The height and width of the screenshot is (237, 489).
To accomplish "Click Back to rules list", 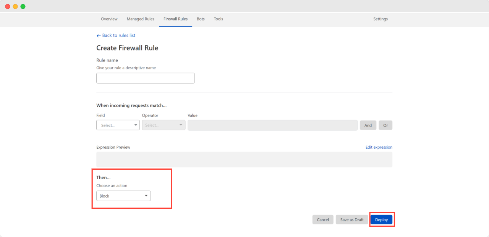I will click(x=118, y=35).
